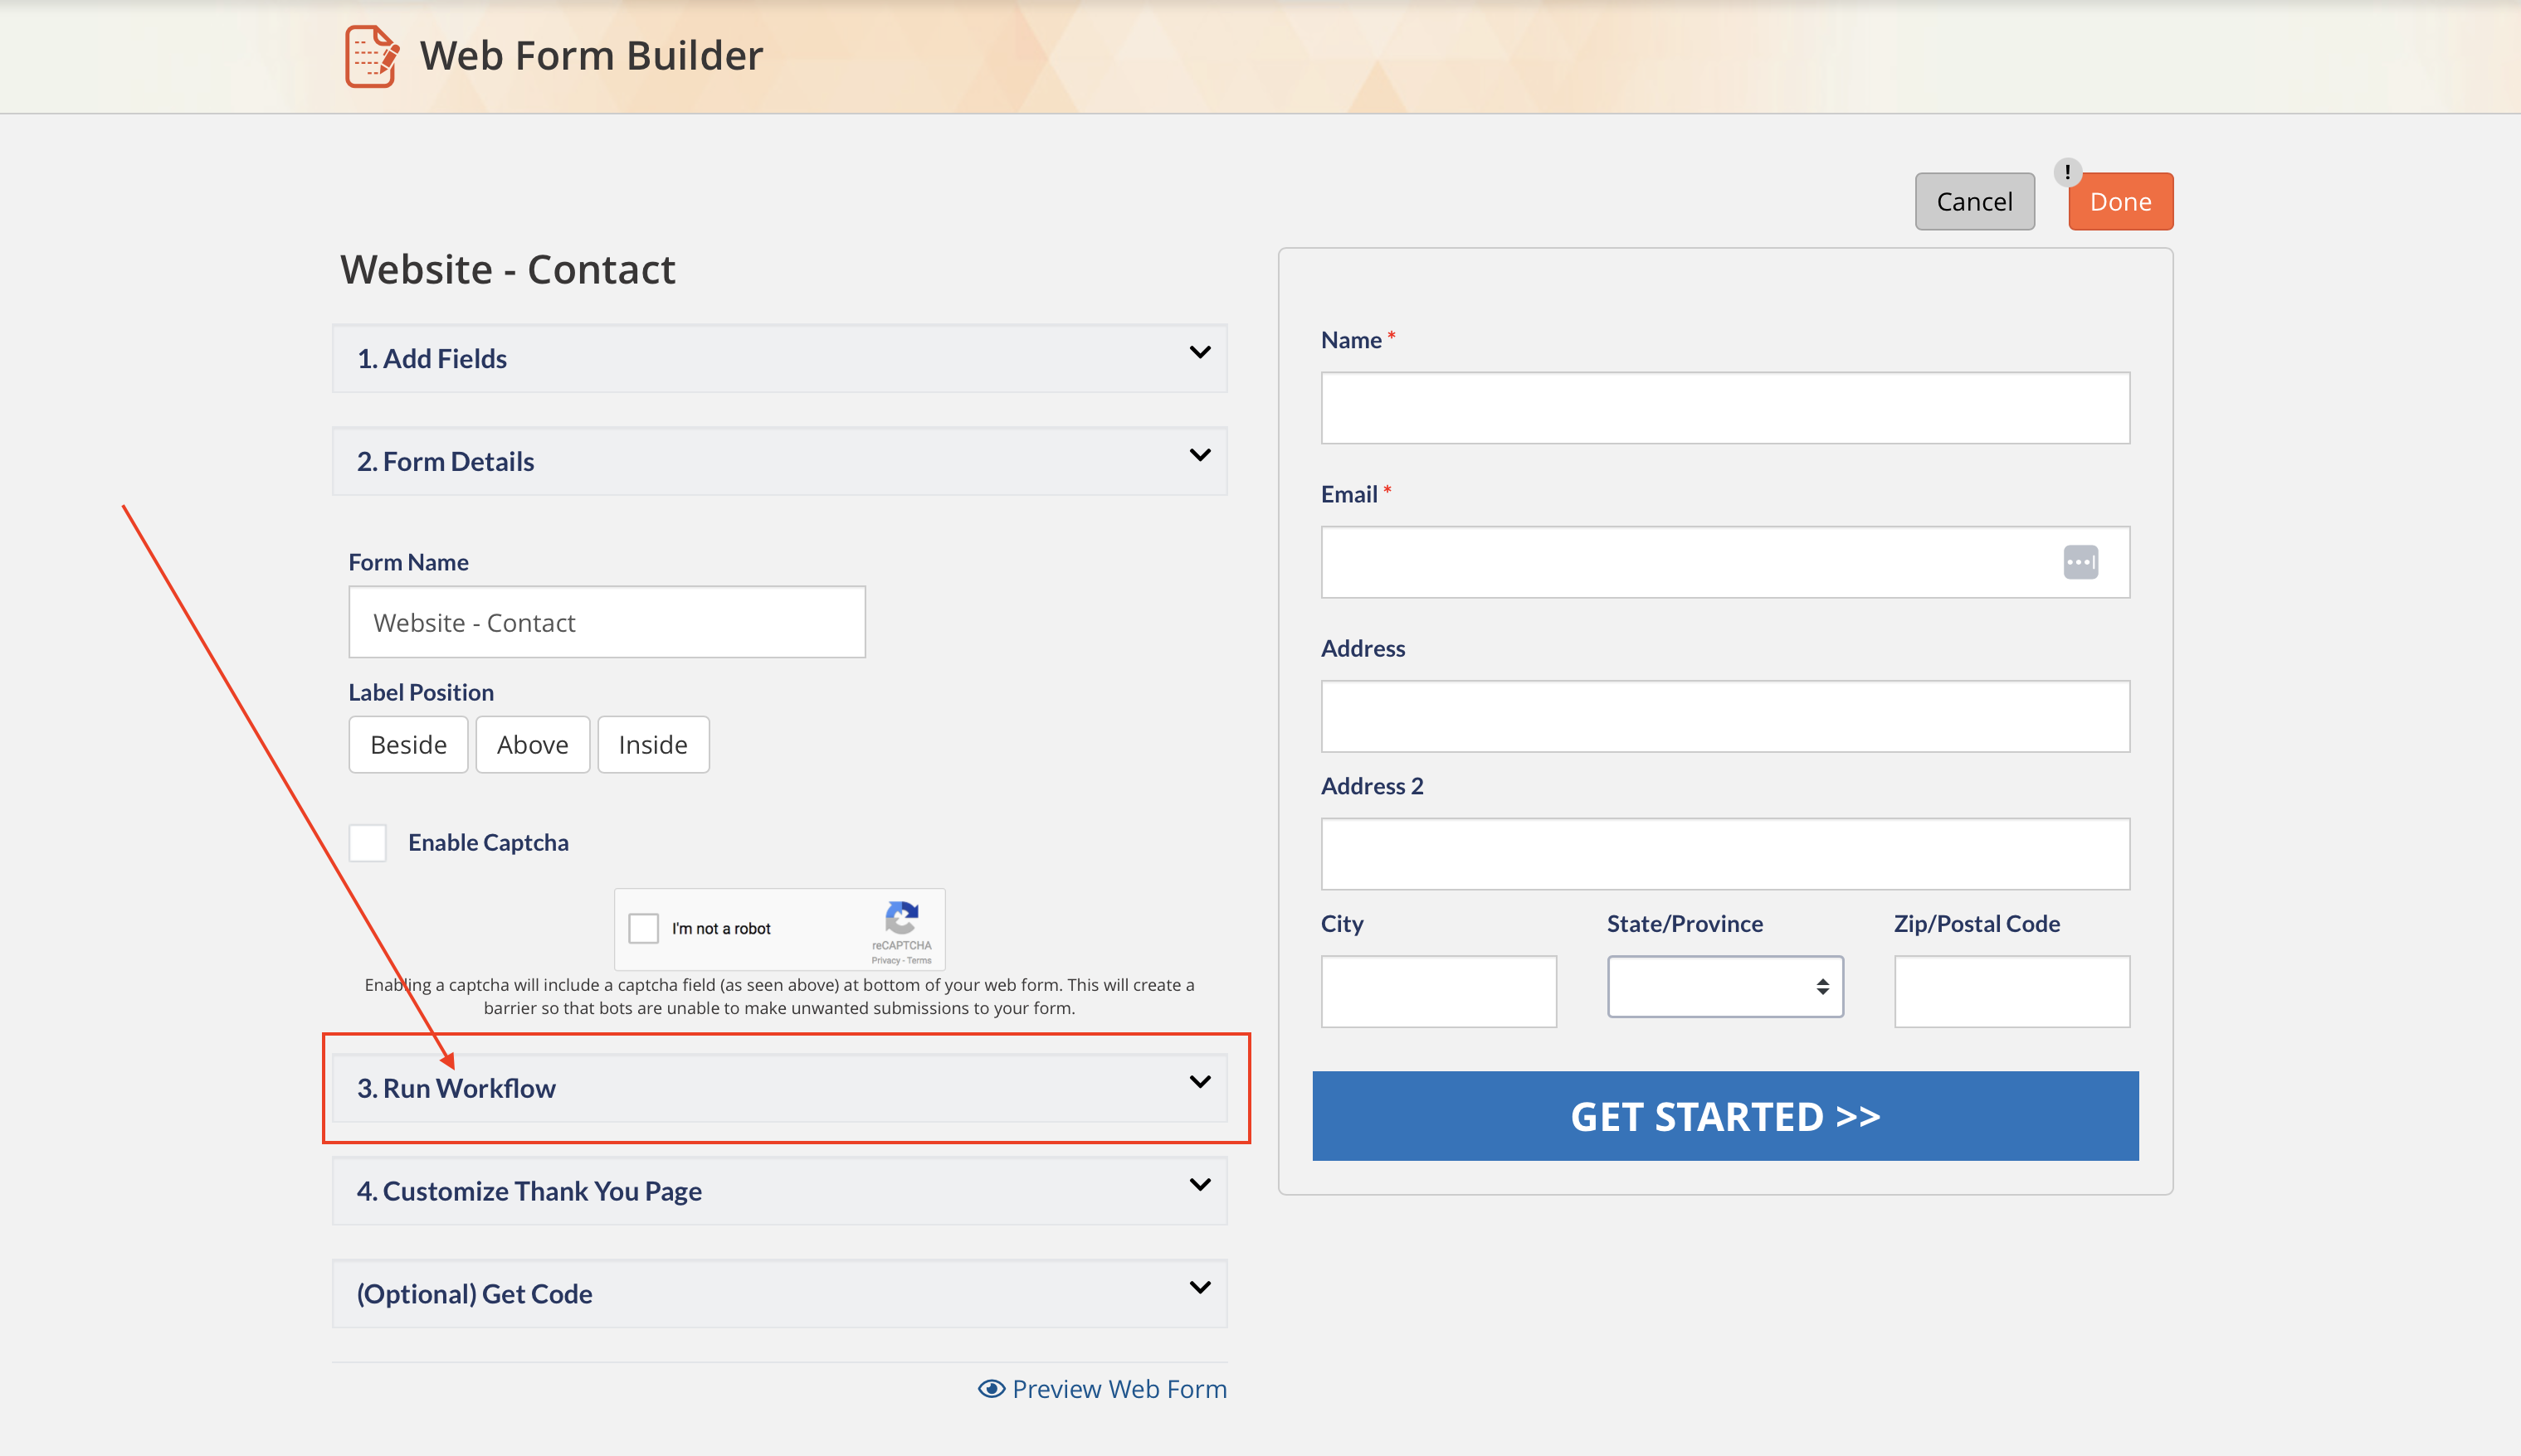
Task: Click the Email input field in preview
Action: pyautogui.click(x=1724, y=563)
